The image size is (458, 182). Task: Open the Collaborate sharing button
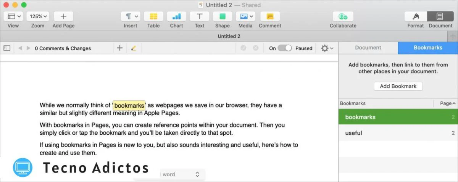point(343,16)
